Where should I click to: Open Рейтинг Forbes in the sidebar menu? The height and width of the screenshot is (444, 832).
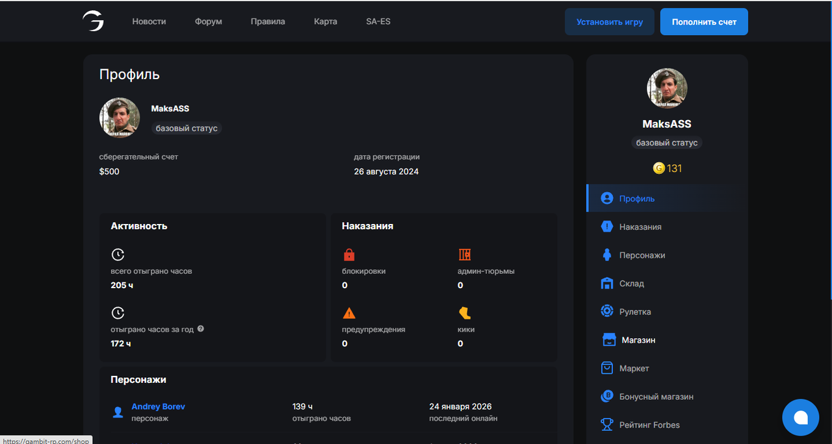649,425
